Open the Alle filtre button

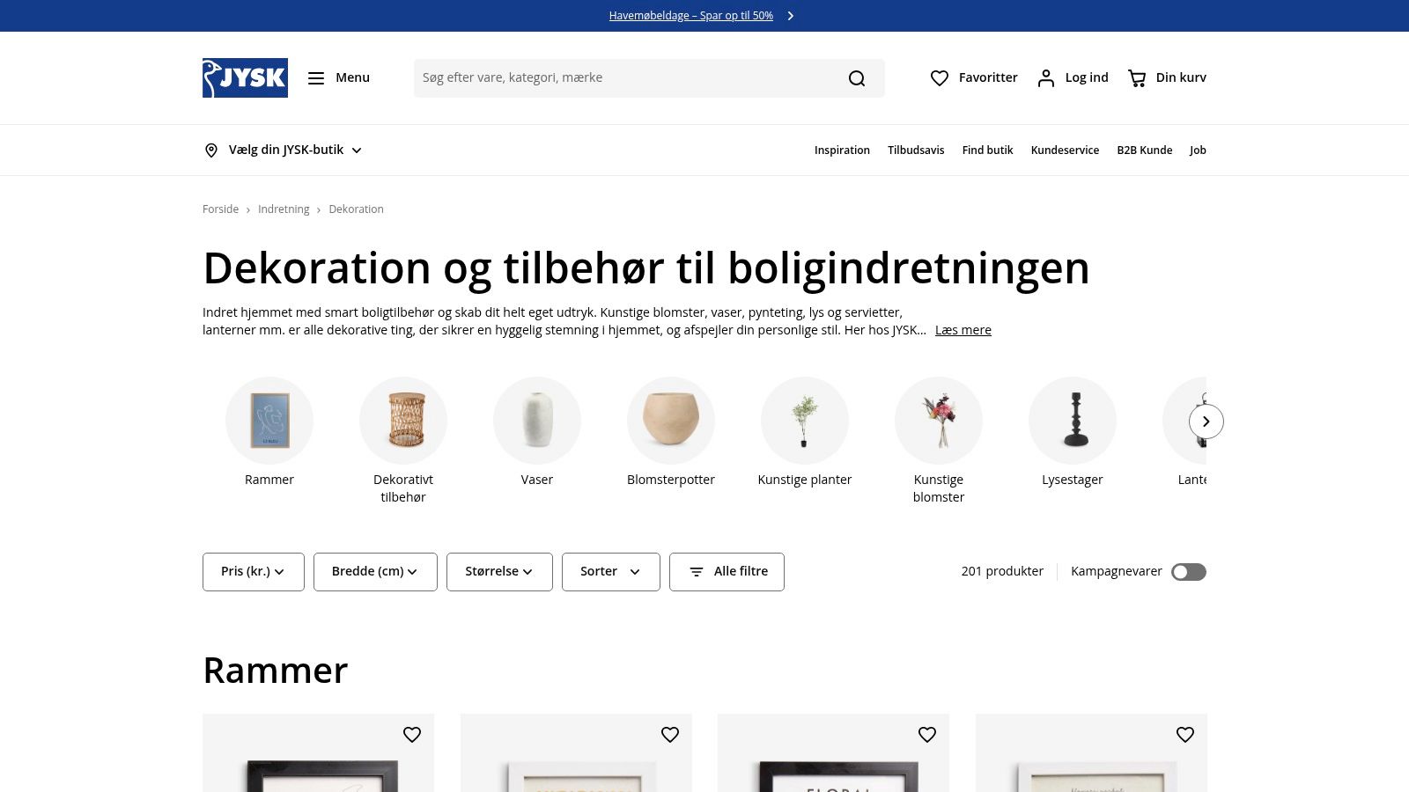(727, 572)
